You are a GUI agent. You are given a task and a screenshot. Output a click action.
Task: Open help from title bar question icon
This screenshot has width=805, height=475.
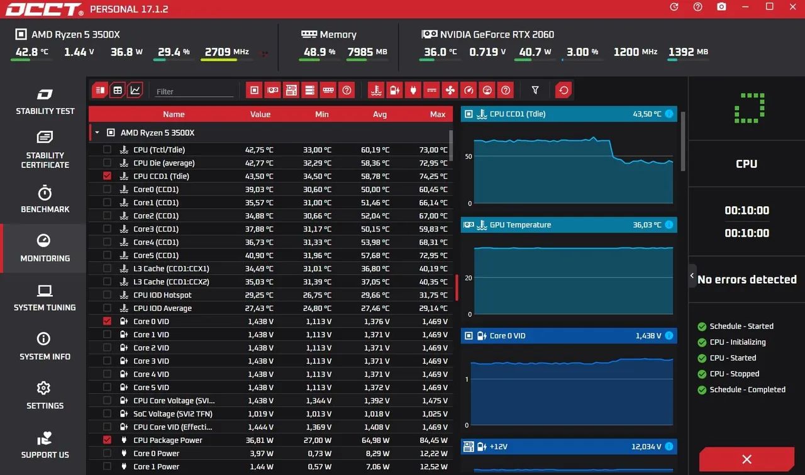(698, 7)
